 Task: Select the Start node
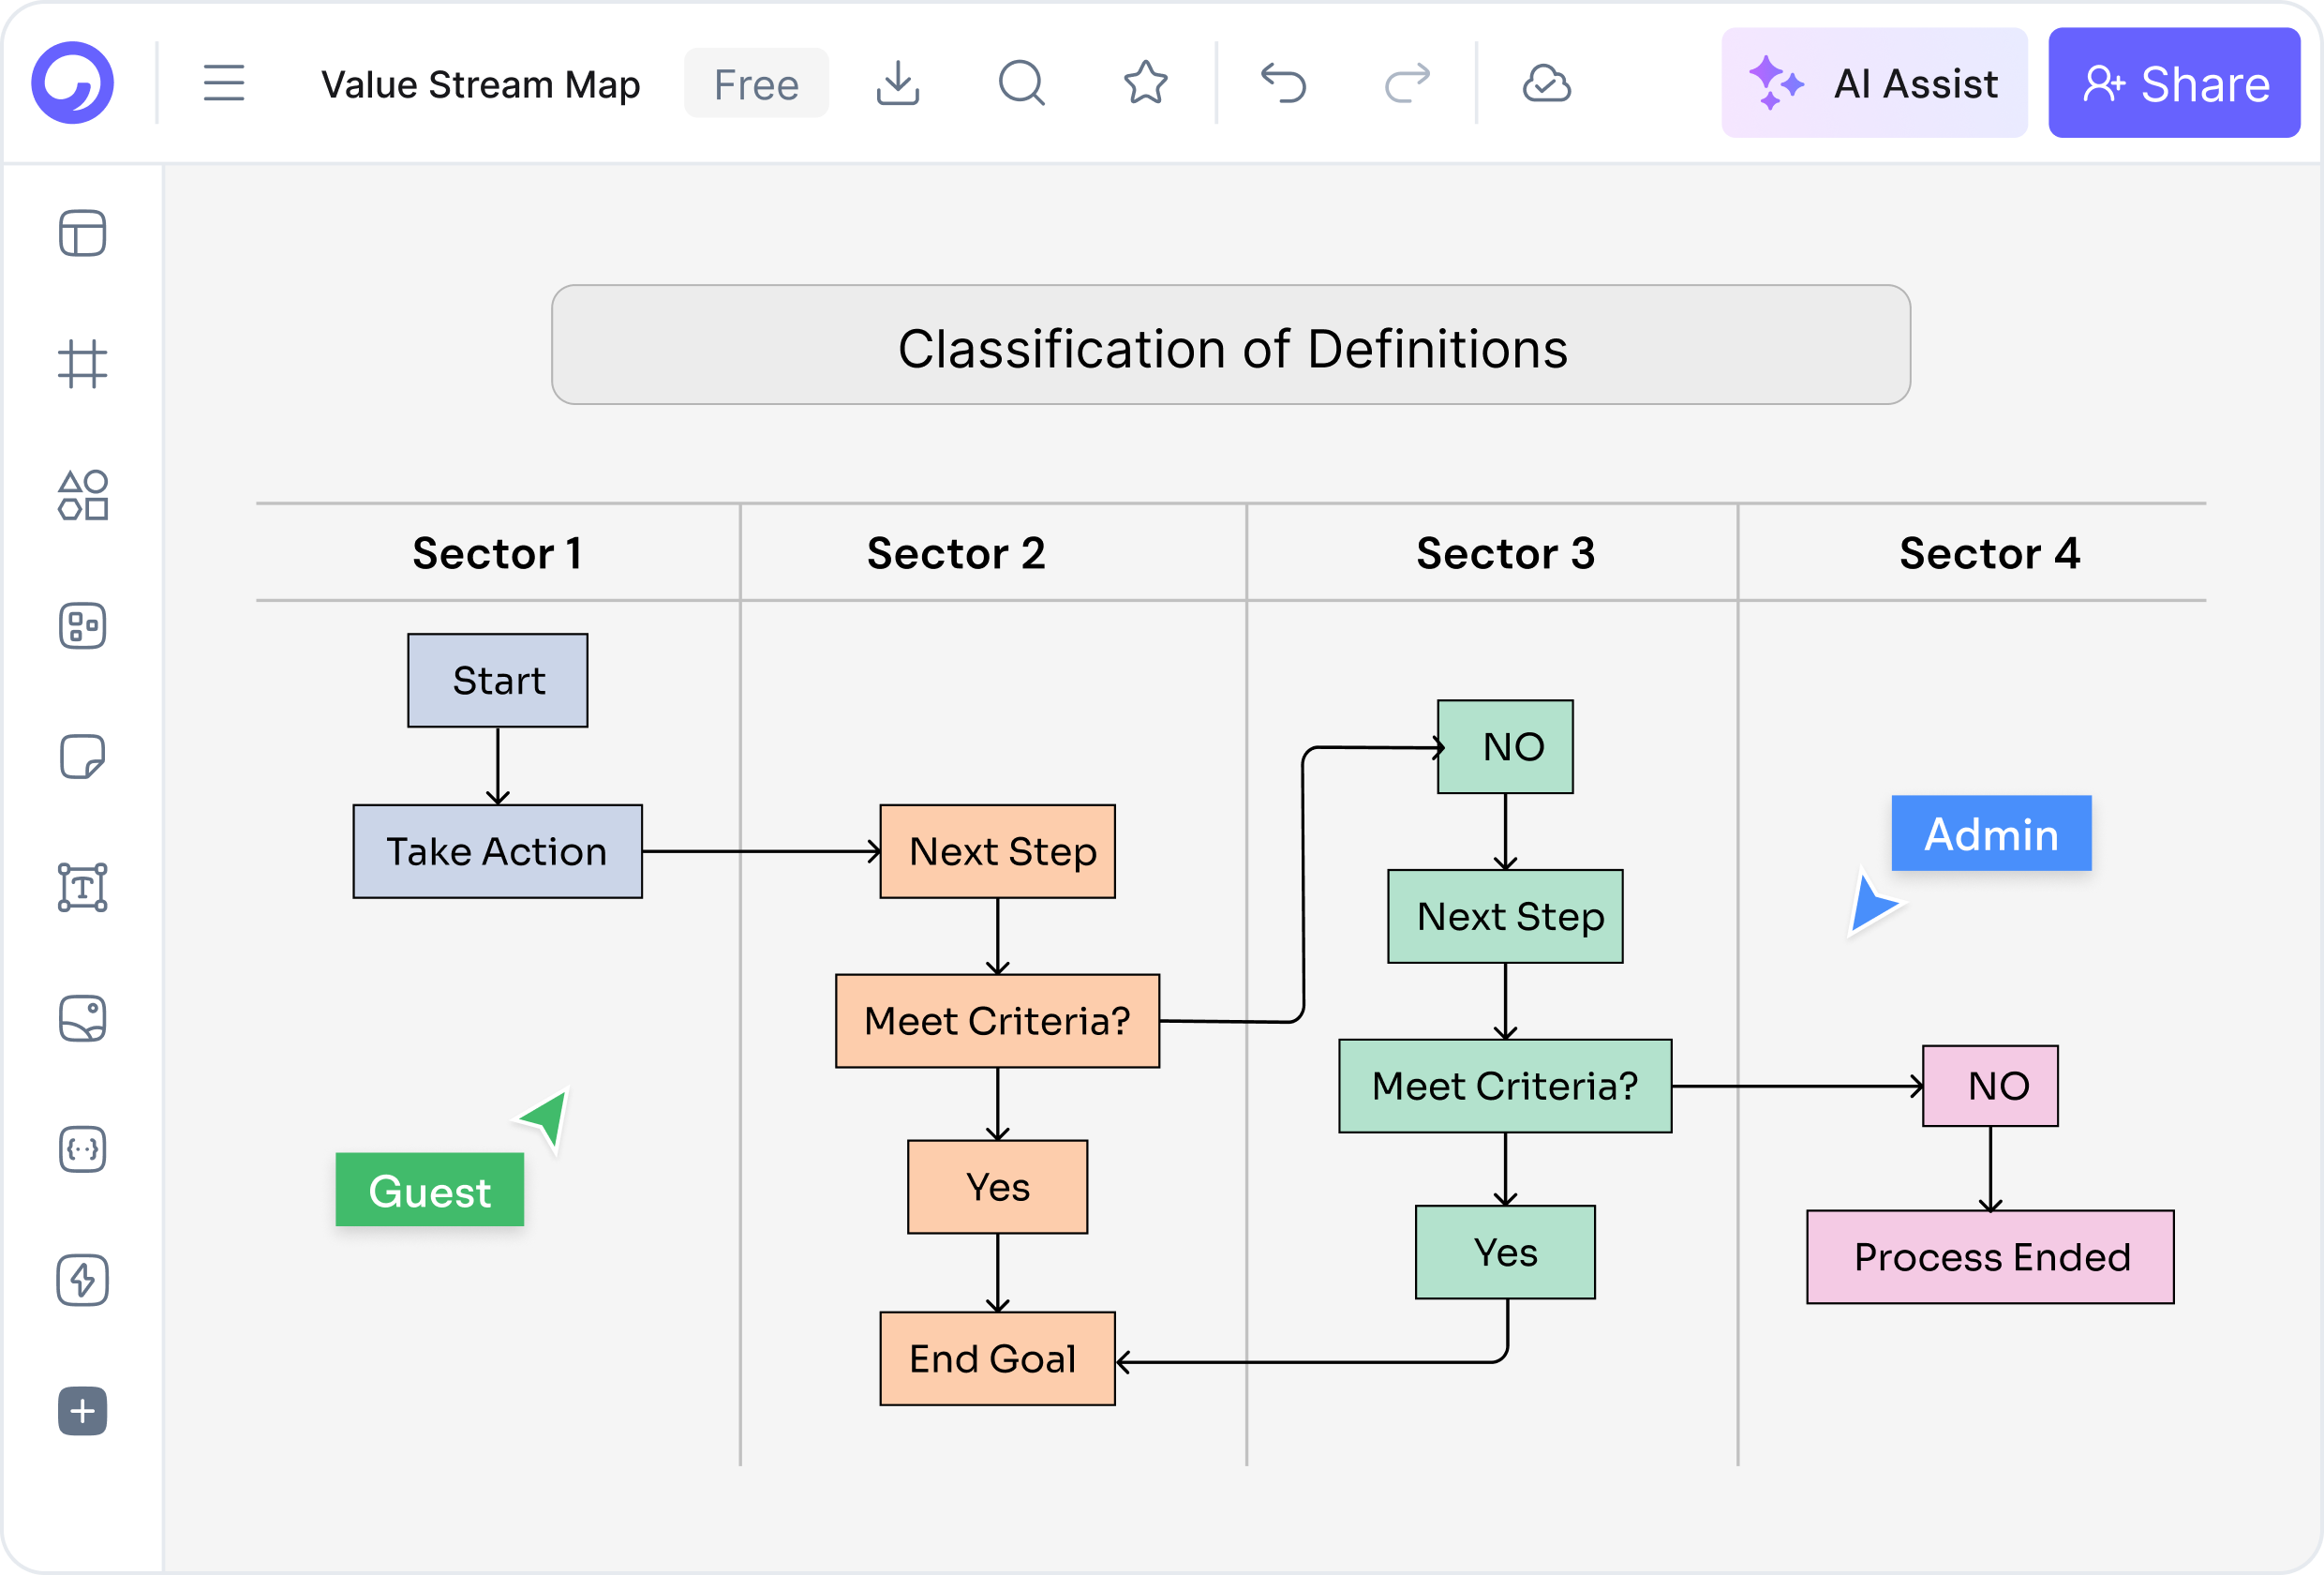[x=498, y=681]
